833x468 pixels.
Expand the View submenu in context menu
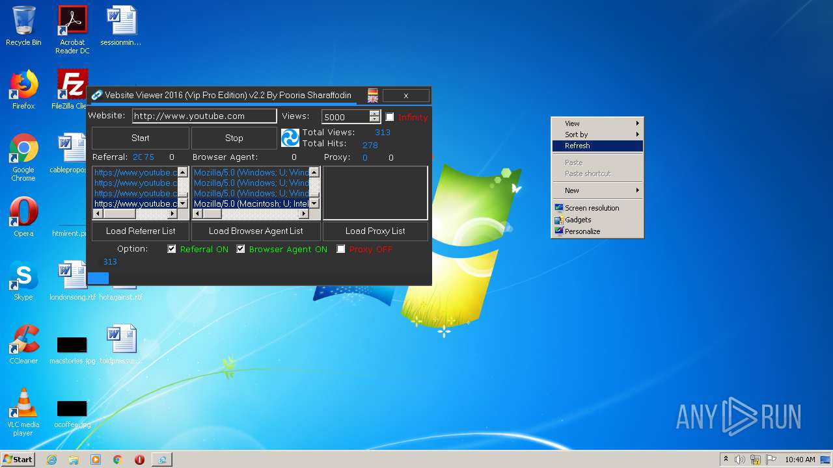coord(597,123)
